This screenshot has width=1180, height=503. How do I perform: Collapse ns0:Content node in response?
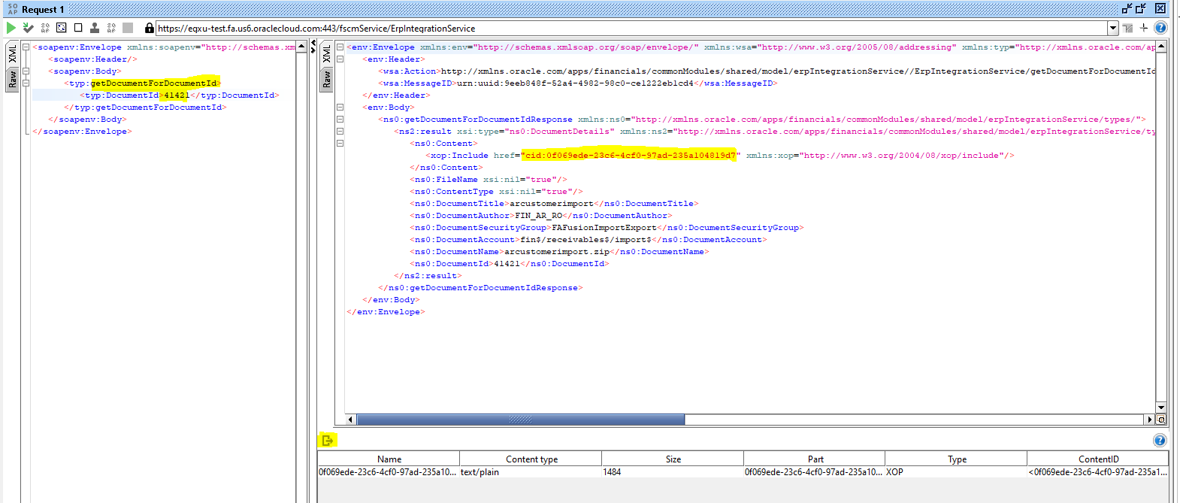pyautogui.click(x=340, y=144)
